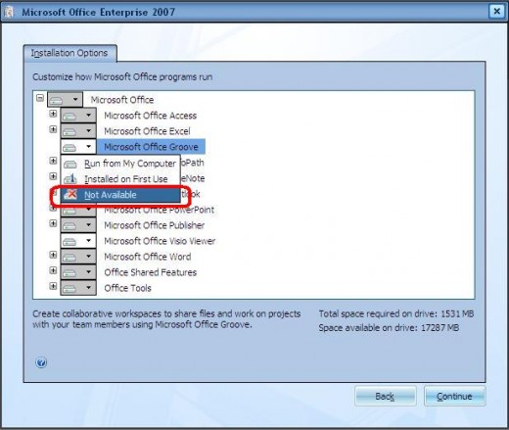This screenshot has height=430, width=509.
Task: Click the Total space required on drive text
Action: tap(396, 313)
